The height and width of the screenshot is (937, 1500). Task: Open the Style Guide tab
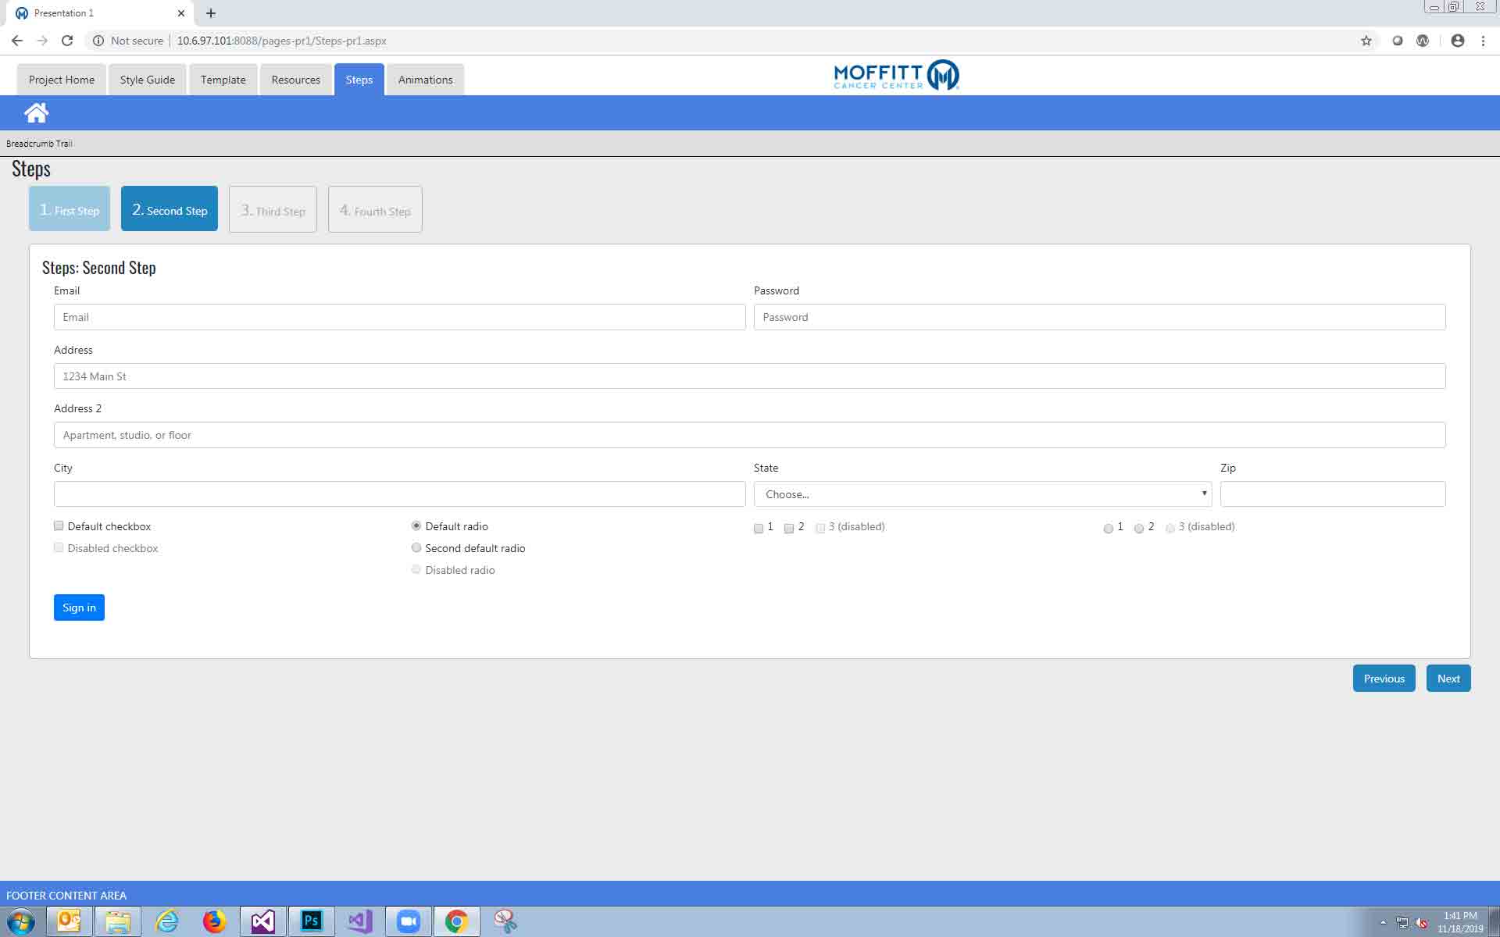point(147,80)
